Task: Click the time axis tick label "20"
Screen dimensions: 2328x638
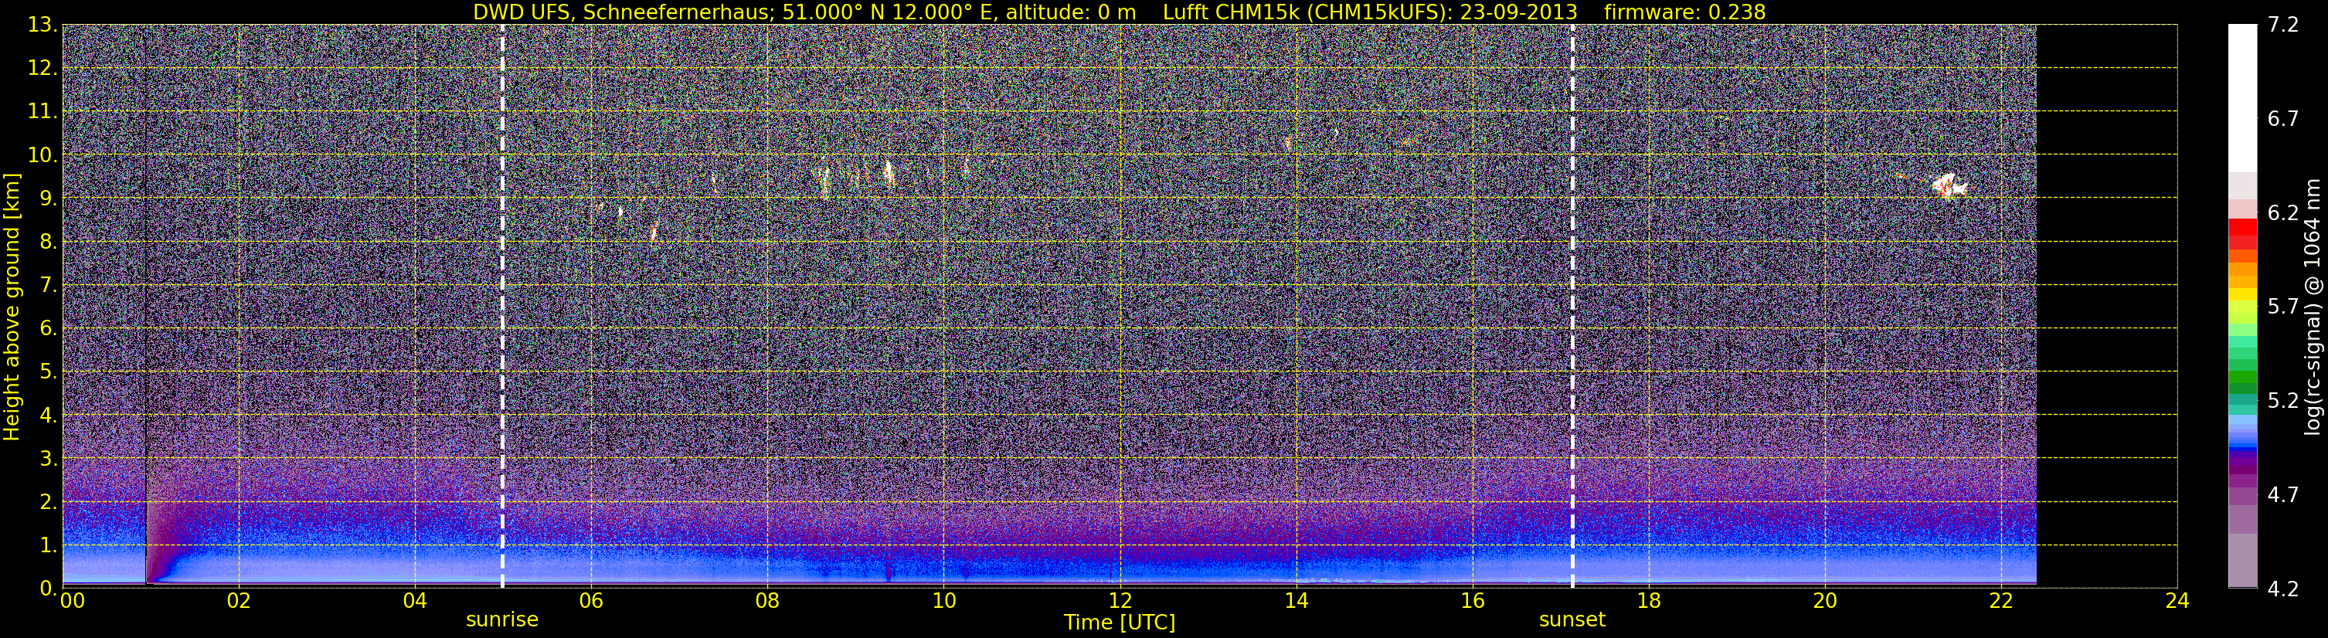Action: [x=1825, y=601]
